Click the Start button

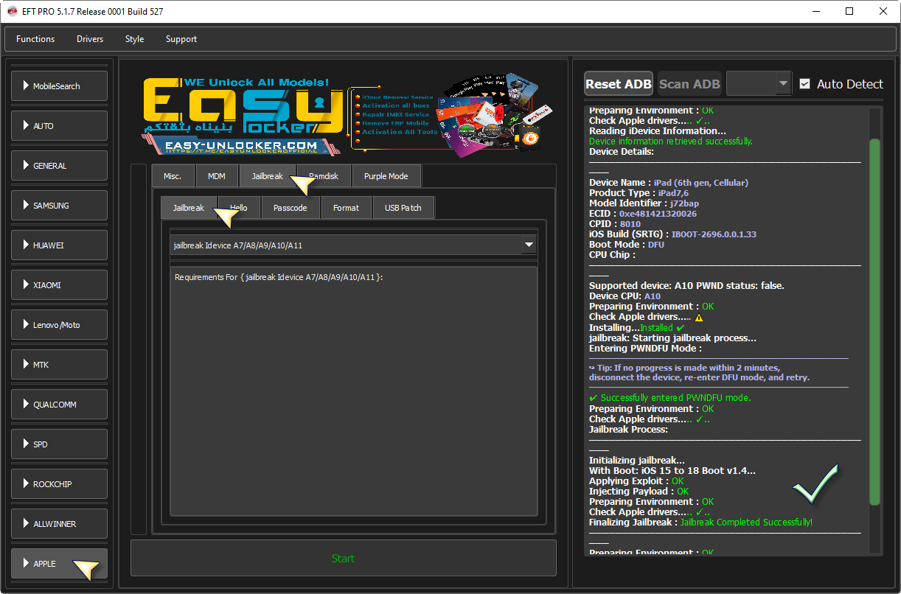[344, 558]
